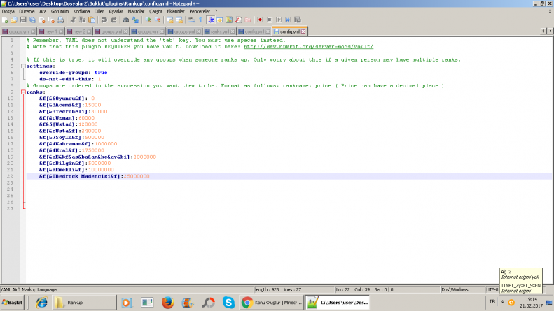Collapse the ranks block fold marker
This screenshot has height=311, width=554.
(x=23, y=92)
